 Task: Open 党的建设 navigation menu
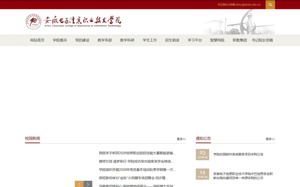point(82,40)
